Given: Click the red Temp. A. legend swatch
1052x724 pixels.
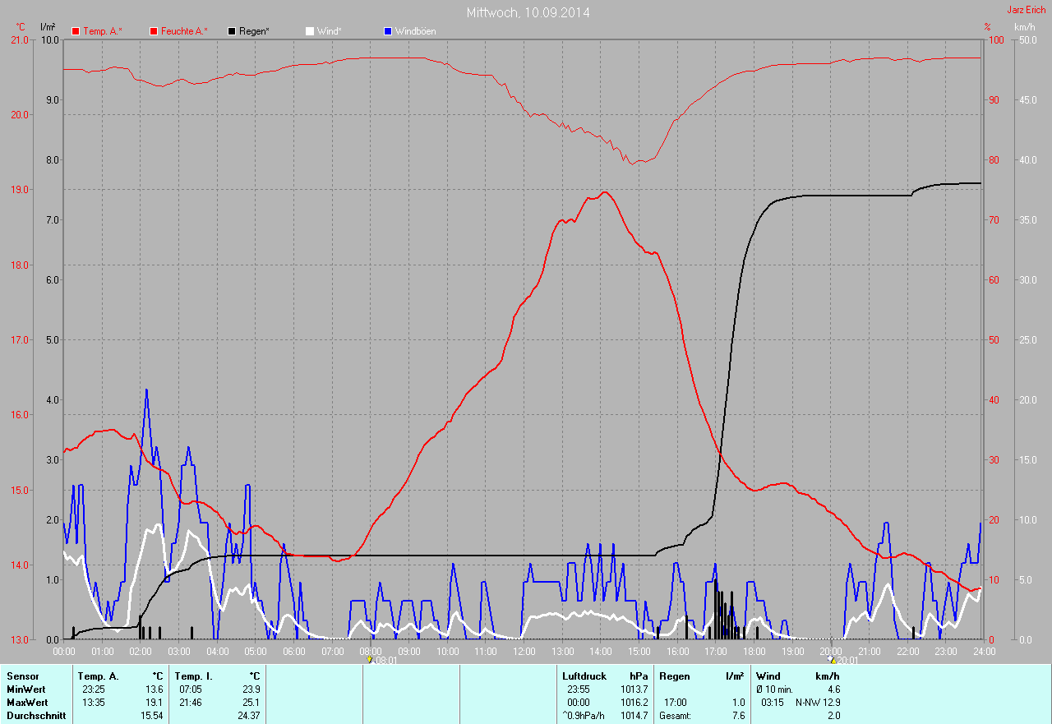Looking at the screenshot, I should pos(76,31).
